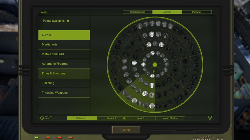This screenshot has width=250, height=140.
Task: Choose the open book ability icon
Action: click(124, 68)
